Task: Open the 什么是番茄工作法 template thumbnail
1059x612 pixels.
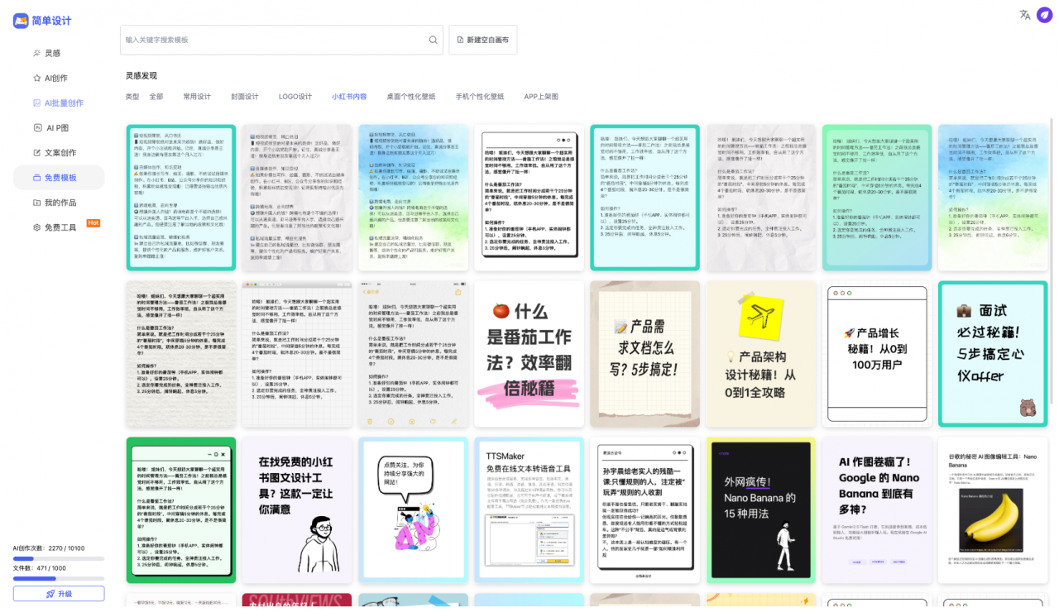Action: click(x=529, y=354)
